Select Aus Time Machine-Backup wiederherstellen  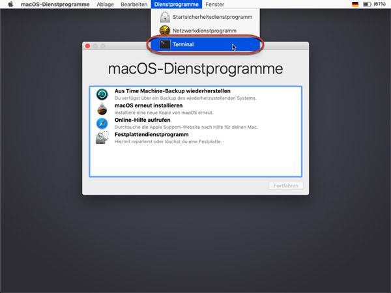point(195,94)
